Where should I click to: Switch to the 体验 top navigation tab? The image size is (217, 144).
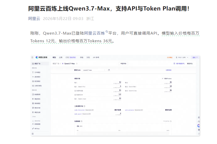[x=82, y=57]
